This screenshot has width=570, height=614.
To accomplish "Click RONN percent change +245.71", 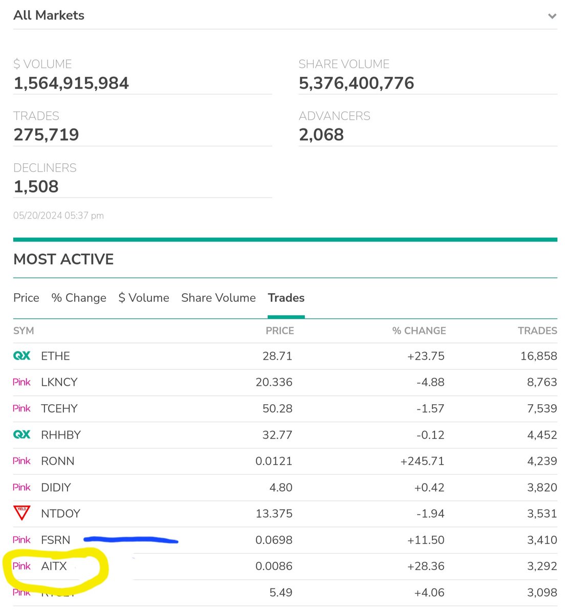I will point(422,461).
